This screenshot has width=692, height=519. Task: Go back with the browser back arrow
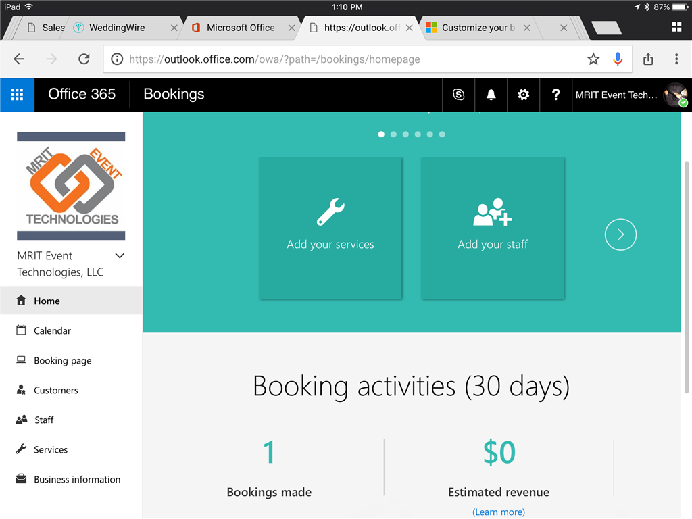pyautogui.click(x=19, y=59)
